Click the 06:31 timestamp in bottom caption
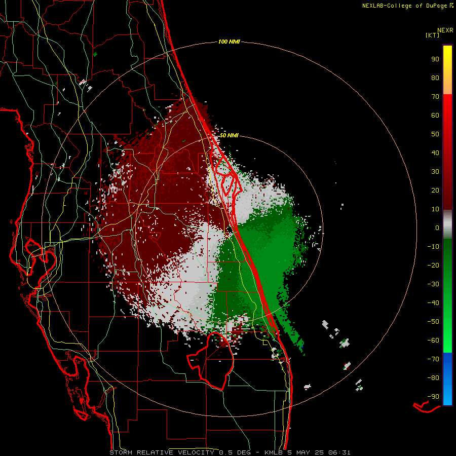The image size is (456, 456). 339,452
